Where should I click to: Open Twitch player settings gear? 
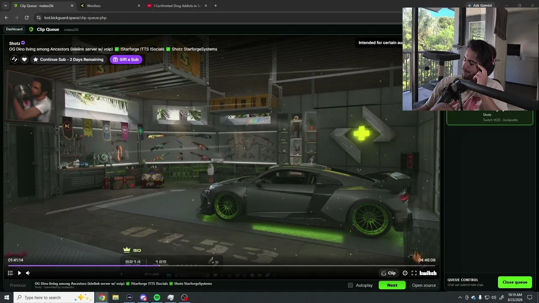click(x=405, y=273)
